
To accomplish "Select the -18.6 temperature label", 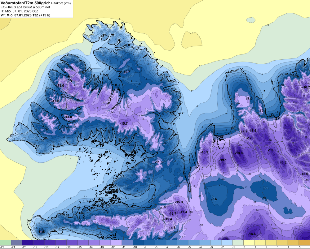I will pos(252,234).
